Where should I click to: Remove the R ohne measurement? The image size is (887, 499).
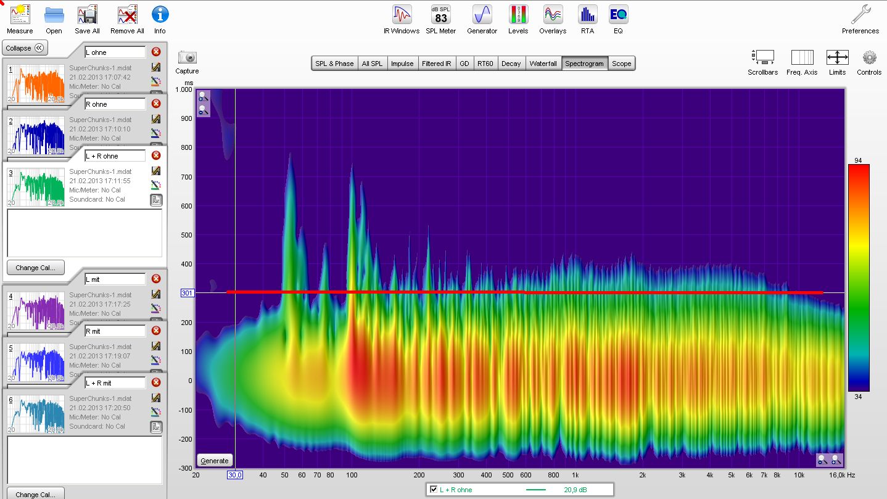(156, 104)
